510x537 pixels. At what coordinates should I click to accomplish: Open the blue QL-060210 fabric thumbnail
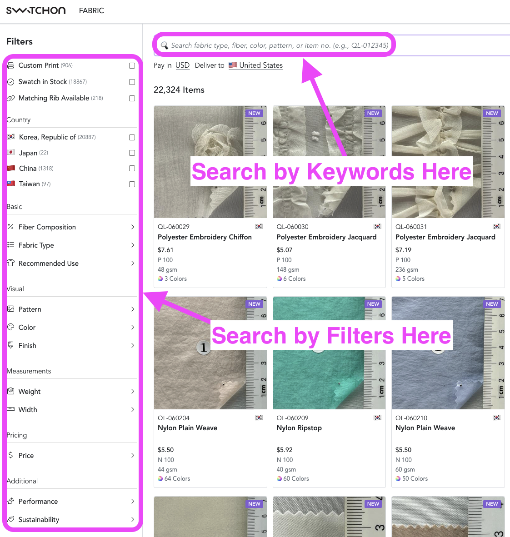click(x=448, y=353)
